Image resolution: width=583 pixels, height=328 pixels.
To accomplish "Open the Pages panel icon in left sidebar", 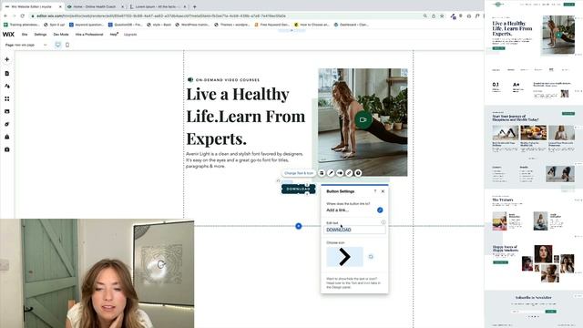I will coord(7,73).
